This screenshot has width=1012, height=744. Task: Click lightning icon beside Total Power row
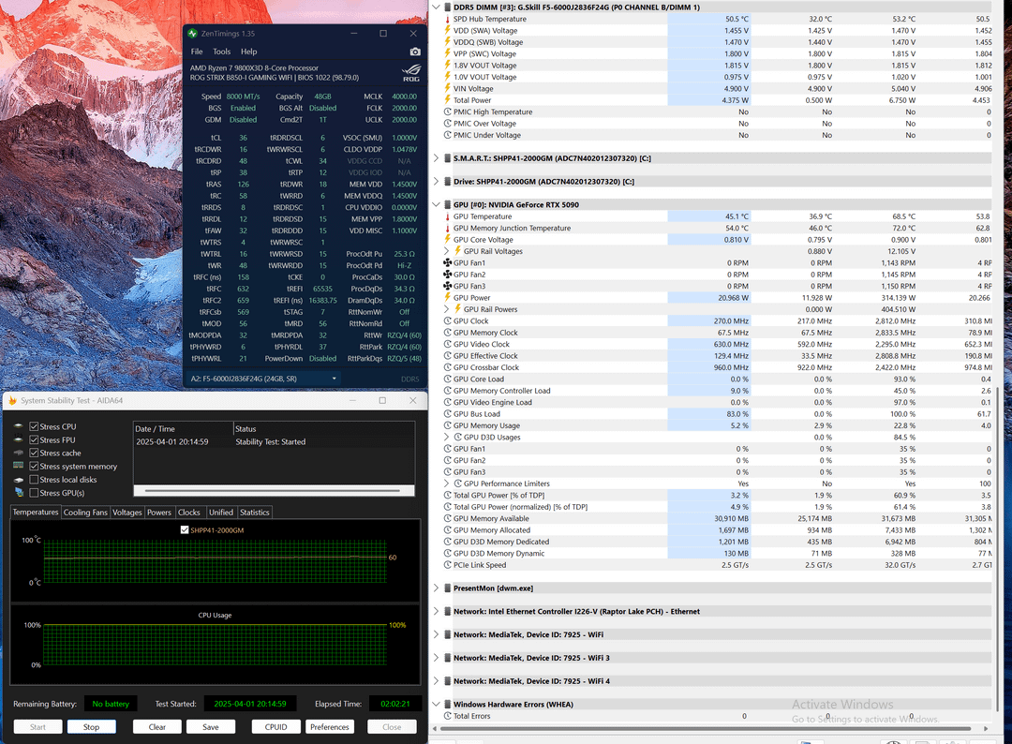447,100
